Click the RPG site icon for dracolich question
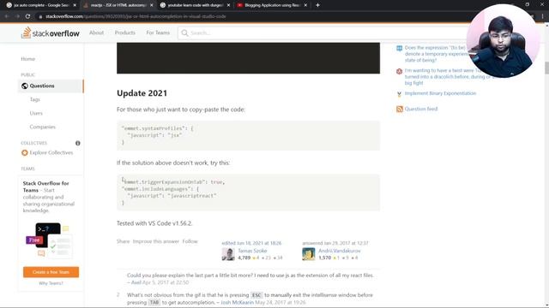 click(399, 71)
